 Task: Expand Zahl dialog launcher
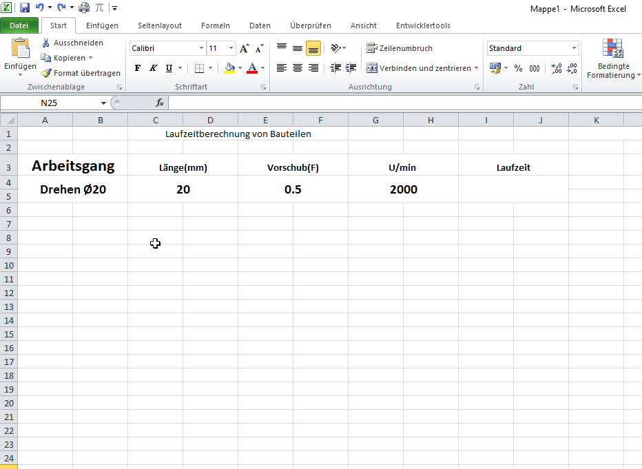tap(575, 87)
